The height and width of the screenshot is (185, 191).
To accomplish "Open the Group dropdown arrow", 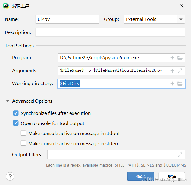I will pos(181,19).
